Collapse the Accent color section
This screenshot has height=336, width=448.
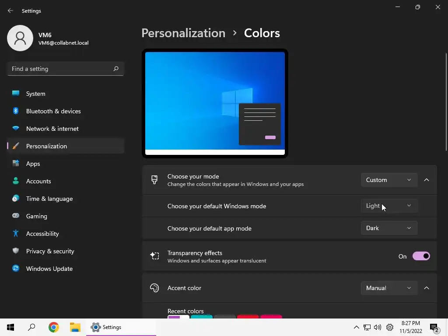point(426,288)
